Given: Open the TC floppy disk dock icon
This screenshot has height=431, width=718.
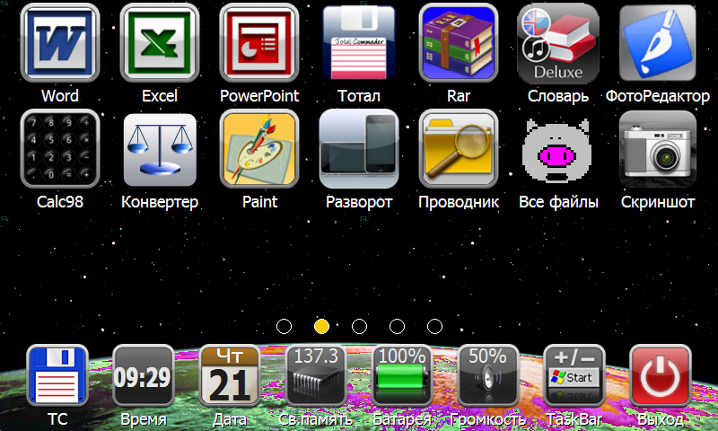Looking at the screenshot, I should click(x=57, y=375).
